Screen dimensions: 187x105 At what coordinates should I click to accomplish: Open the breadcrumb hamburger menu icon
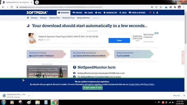click(28, 18)
